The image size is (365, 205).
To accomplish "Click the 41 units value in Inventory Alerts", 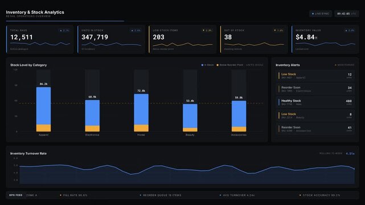I will click(x=350, y=128).
